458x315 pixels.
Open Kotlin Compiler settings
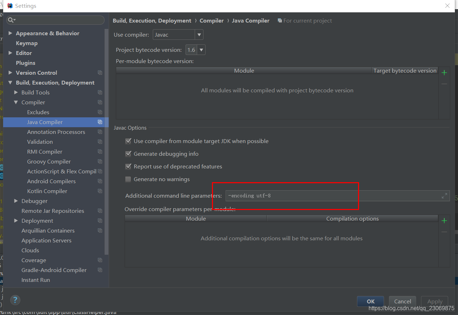(47, 191)
